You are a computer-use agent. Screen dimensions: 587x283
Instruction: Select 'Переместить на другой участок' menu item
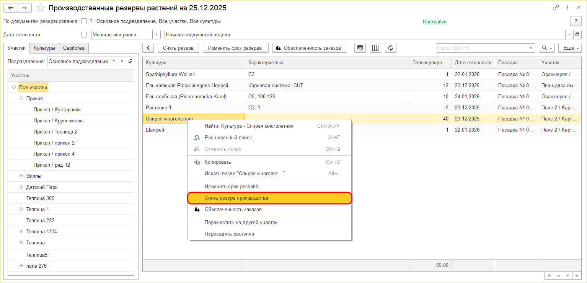coord(241,222)
